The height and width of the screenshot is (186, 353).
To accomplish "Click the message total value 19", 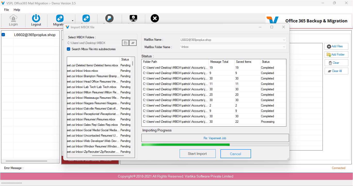I will (211, 68).
